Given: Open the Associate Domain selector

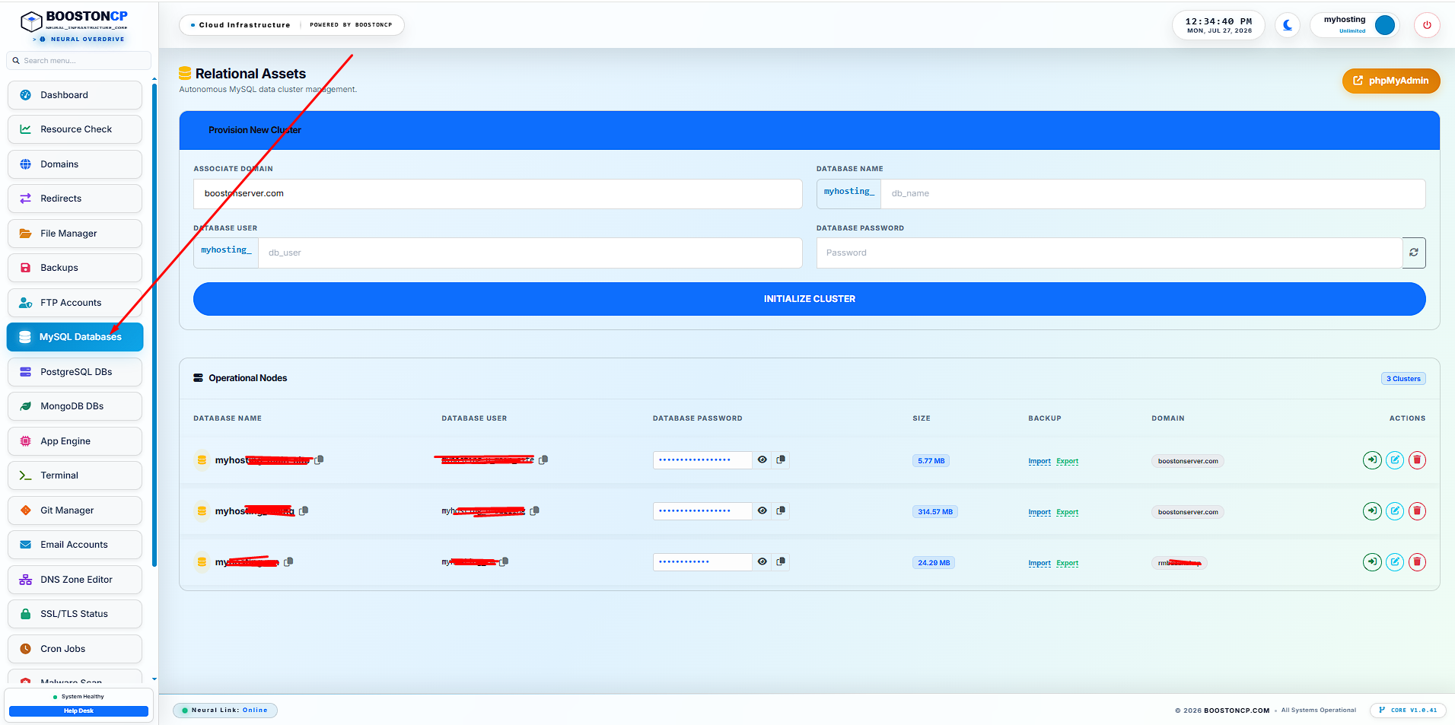Looking at the screenshot, I should [x=498, y=193].
